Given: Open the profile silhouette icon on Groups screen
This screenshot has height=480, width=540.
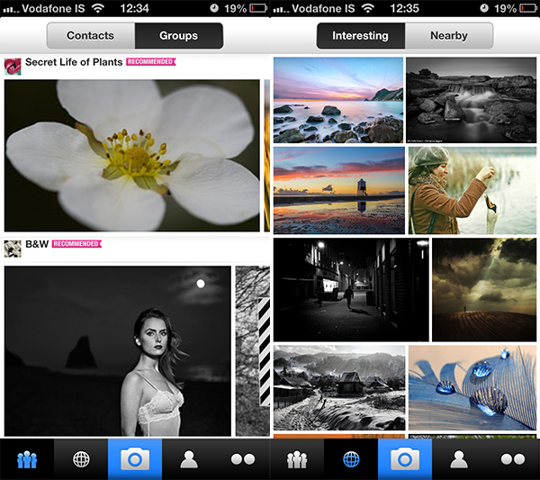Looking at the screenshot, I should point(189,459).
